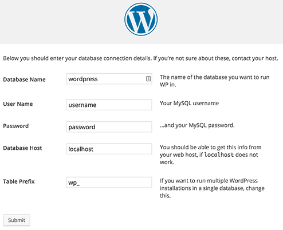Click the Database Host label
The image size is (283, 230).
coord(22,148)
